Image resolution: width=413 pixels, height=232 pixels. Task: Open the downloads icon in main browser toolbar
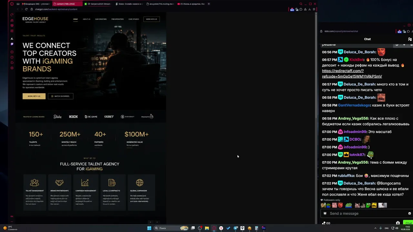[x=309, y=9]
